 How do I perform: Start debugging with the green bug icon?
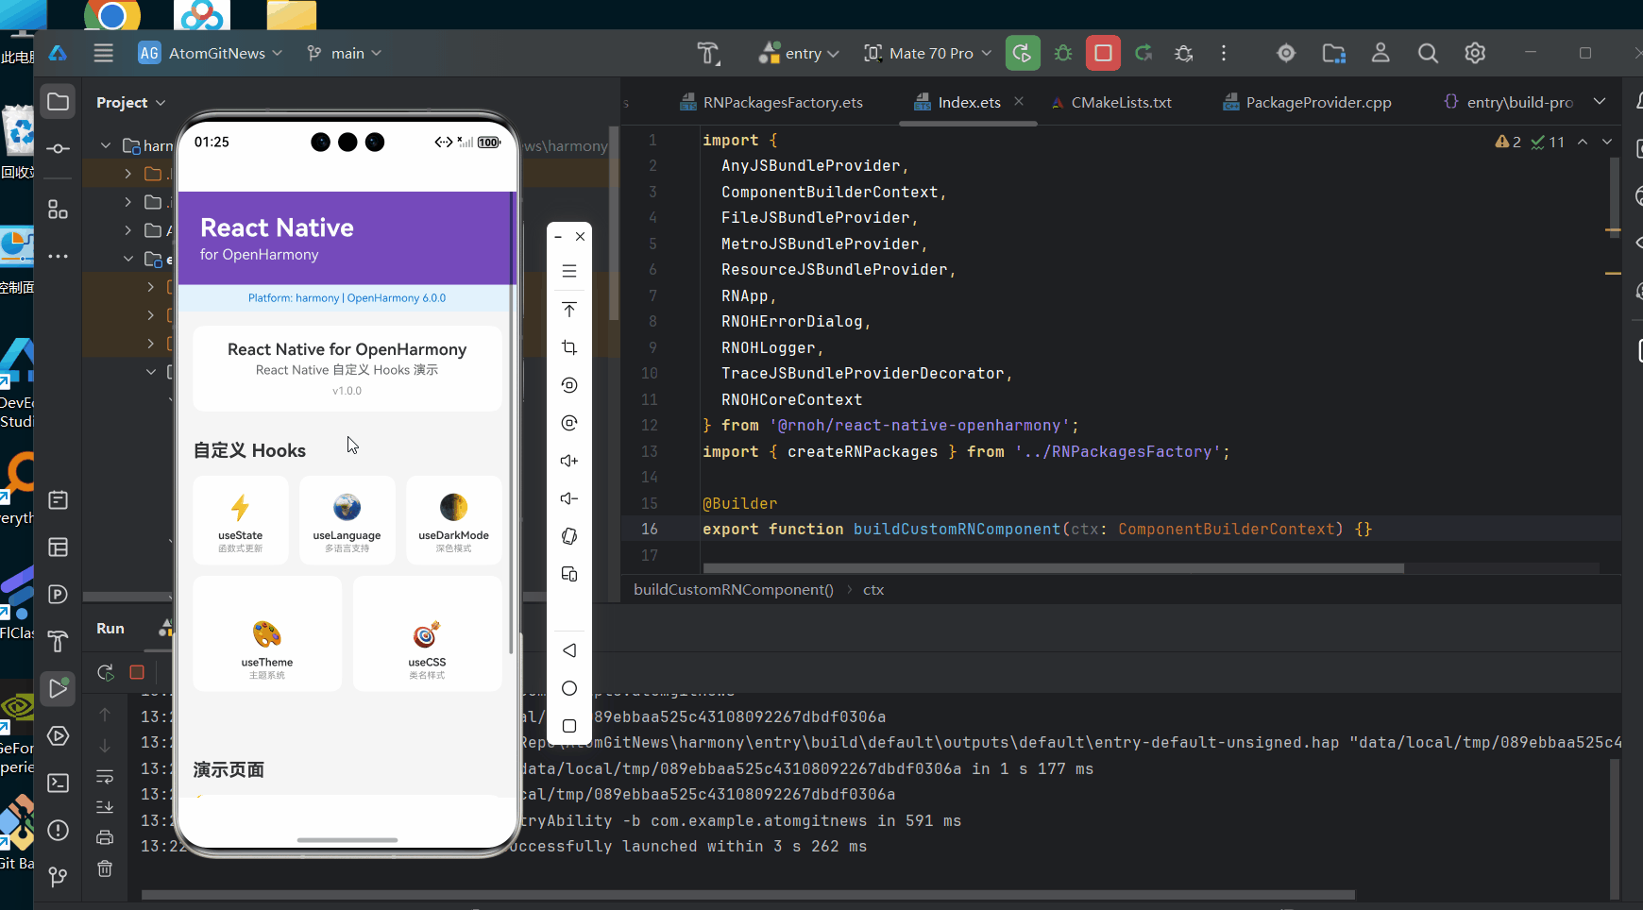1063,54
